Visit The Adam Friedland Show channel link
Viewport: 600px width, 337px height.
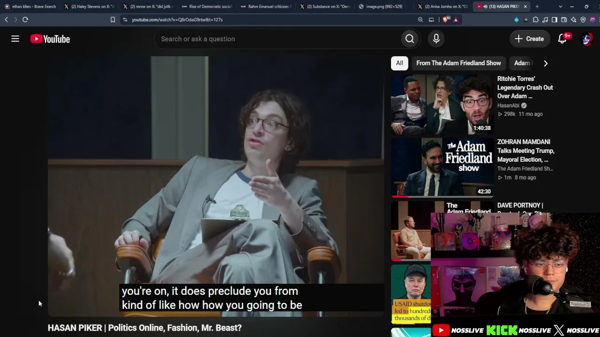[x=525, y=168]
